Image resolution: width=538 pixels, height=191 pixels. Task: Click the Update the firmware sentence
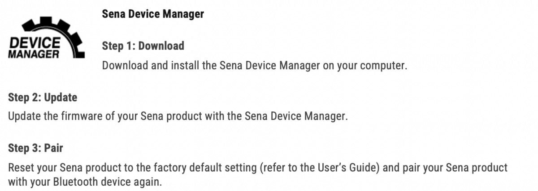[x=178, y=117]
